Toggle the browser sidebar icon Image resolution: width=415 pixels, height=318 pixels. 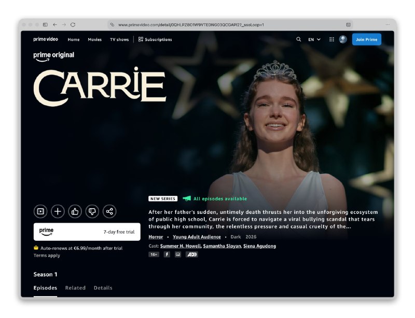click(45, 24)
